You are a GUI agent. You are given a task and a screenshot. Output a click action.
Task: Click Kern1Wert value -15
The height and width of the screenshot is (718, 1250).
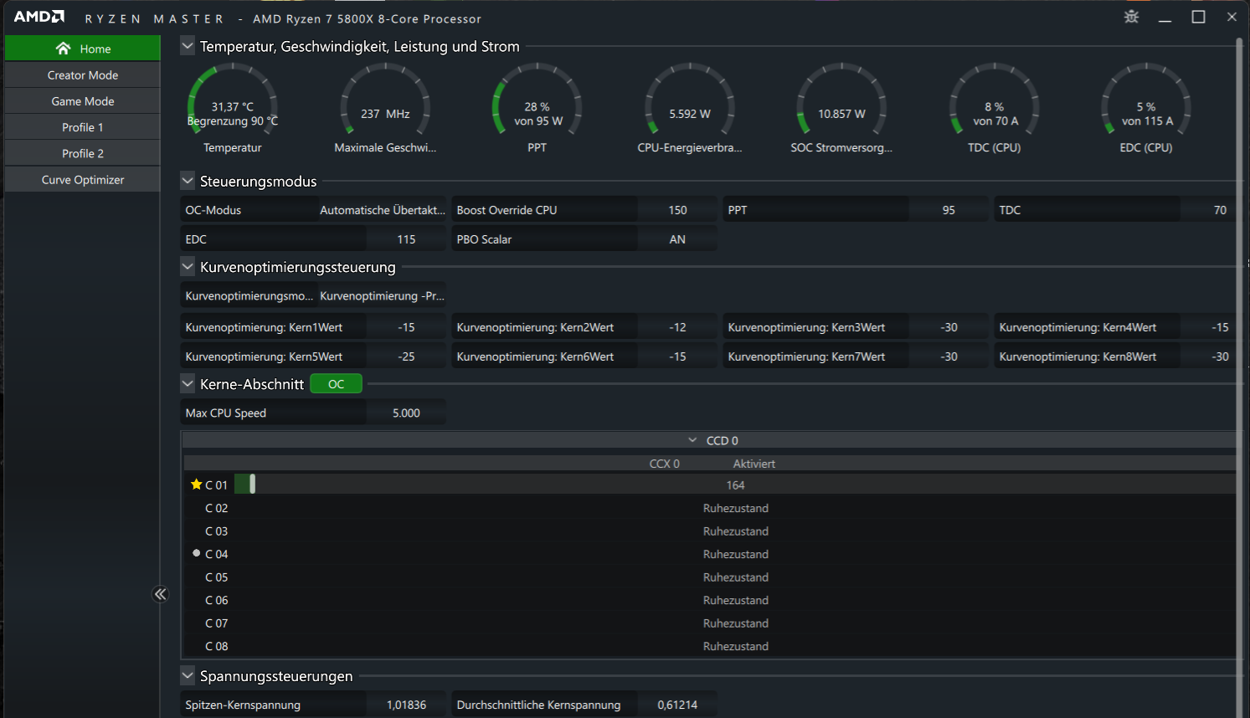[406, 327]
